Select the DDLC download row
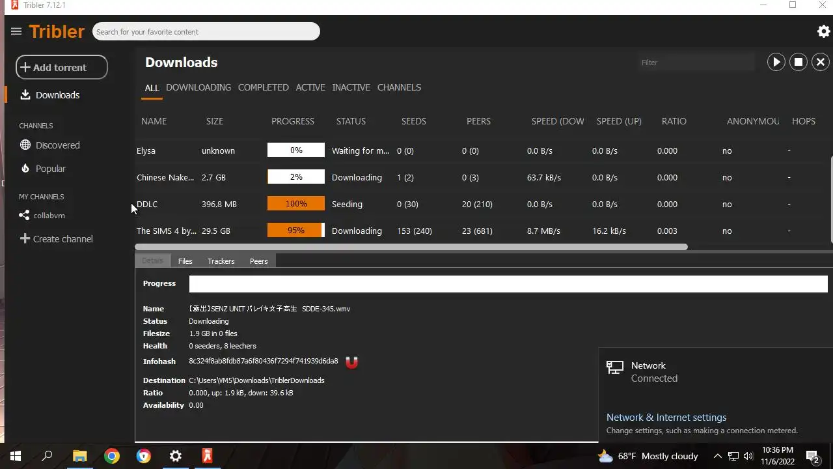Viewport: 833px width, 469px height. click(x=482, y=204)
